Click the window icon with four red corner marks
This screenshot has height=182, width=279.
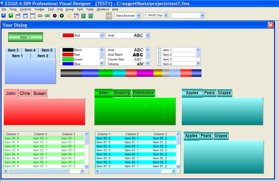coord(33,16)
